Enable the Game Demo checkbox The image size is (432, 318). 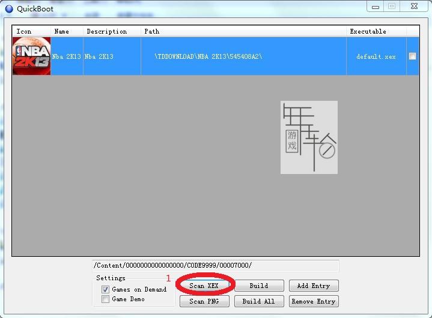[x=105, y=299]
